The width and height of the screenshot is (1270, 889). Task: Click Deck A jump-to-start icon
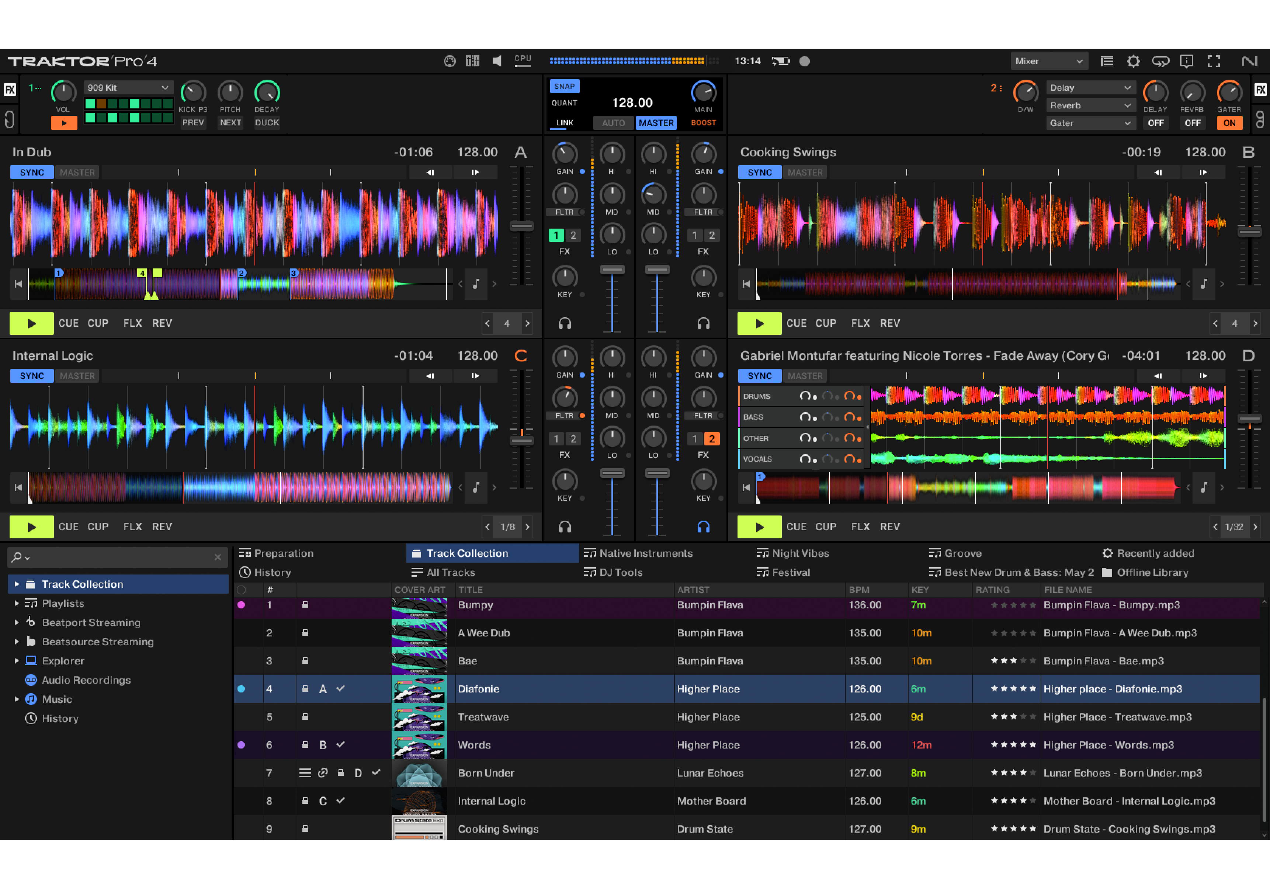pos(18,284)
